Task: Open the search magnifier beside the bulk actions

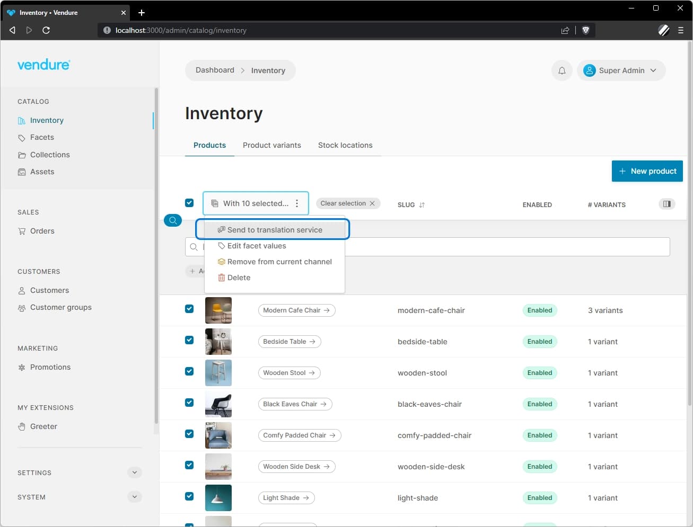Action: click(x=173, y=220)
